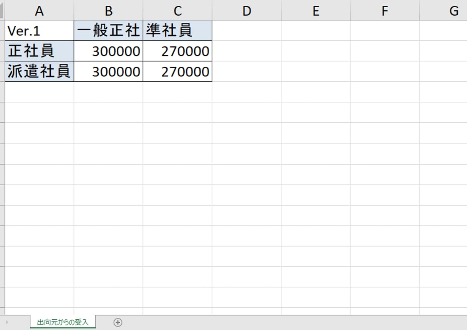Select column B header

[x=108, y=11]
